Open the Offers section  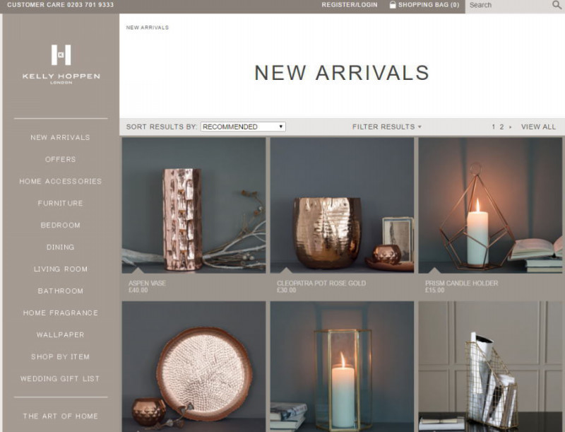(60, 159)
